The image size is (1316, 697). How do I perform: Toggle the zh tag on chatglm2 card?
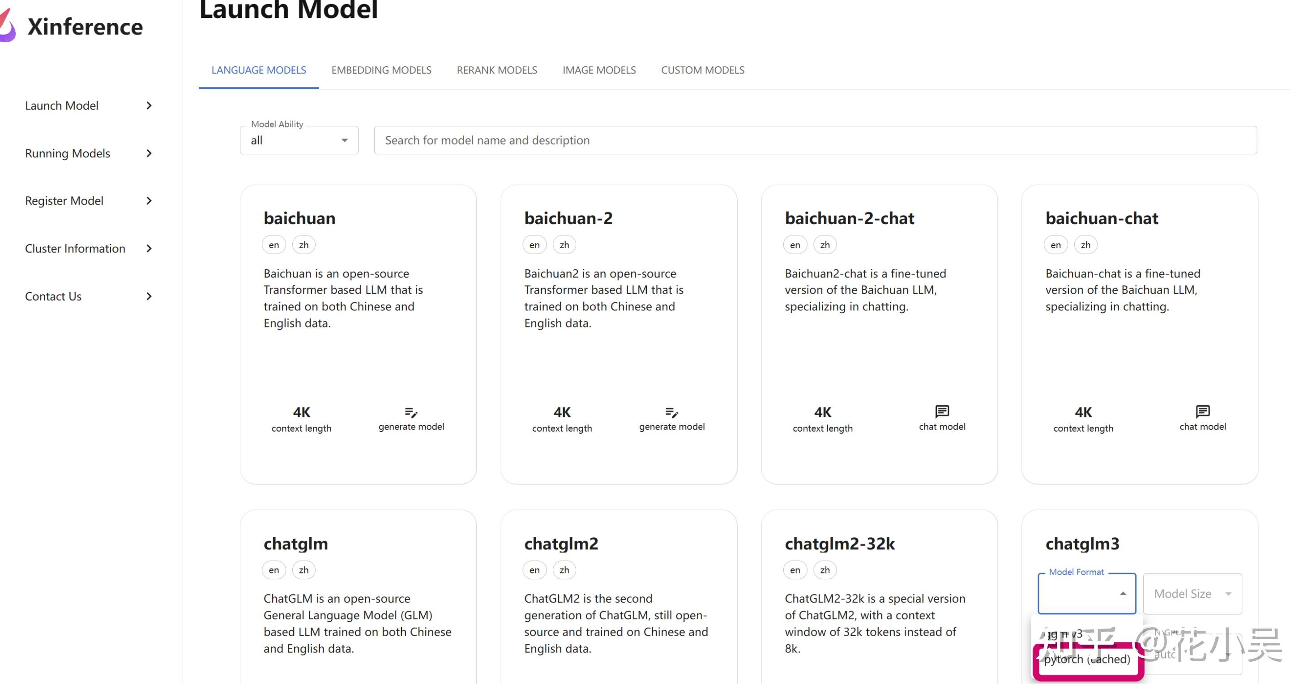click(564, 570)
